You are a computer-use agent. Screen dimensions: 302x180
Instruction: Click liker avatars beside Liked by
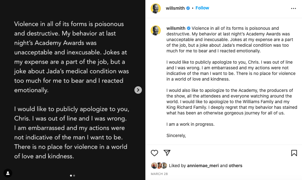(x=159, y=166)
